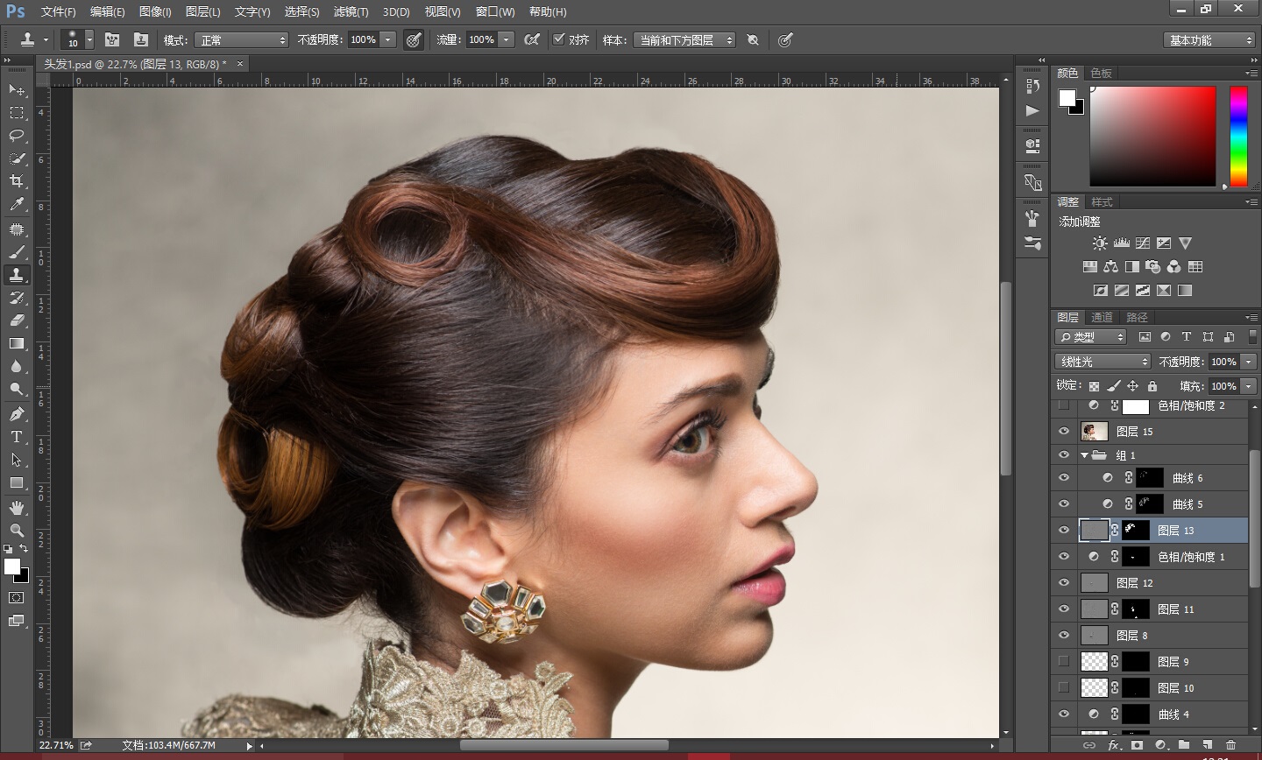
Task: Show layer 图层 9
Action: [x=1064, y=662]
